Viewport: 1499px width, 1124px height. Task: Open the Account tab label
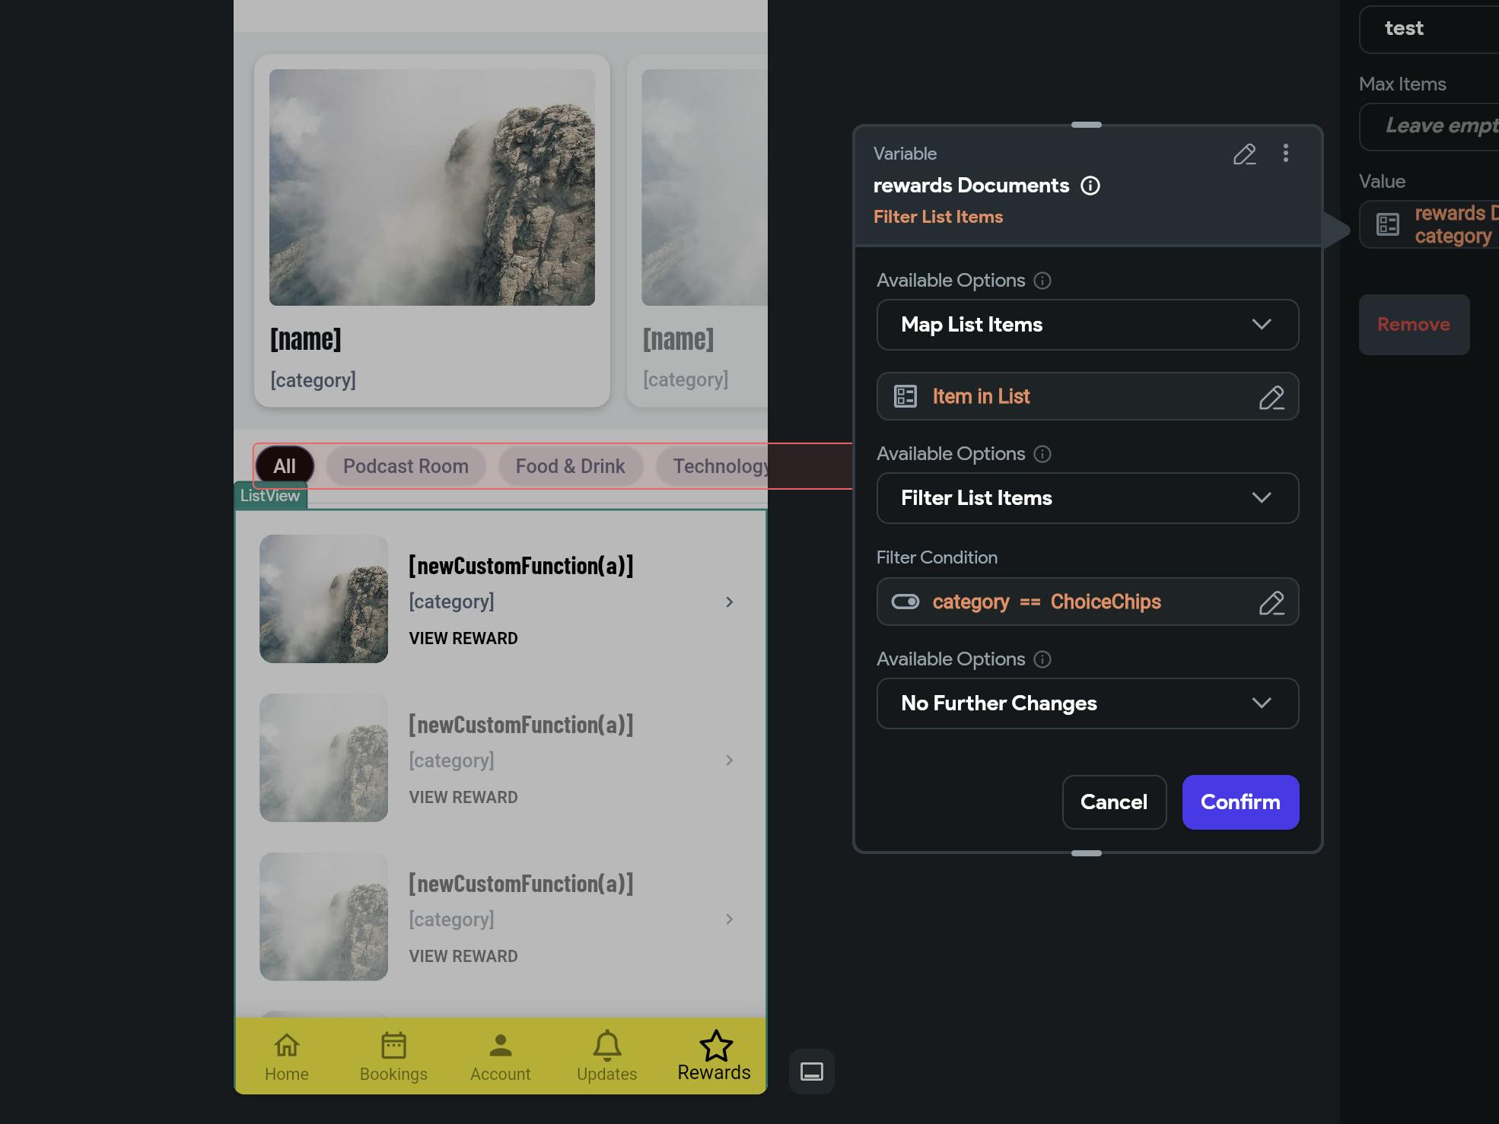[x=500, y=1075]
